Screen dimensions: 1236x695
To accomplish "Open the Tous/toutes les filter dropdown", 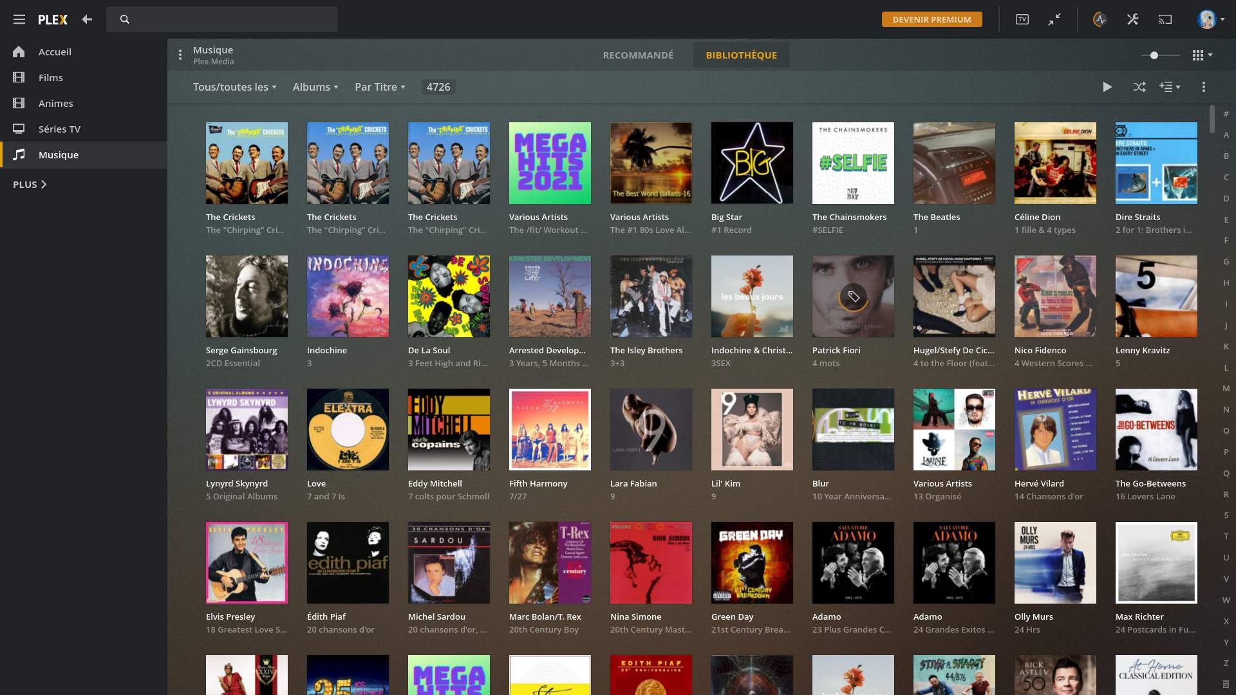I will pyautogui.click(x=234, y=87).
